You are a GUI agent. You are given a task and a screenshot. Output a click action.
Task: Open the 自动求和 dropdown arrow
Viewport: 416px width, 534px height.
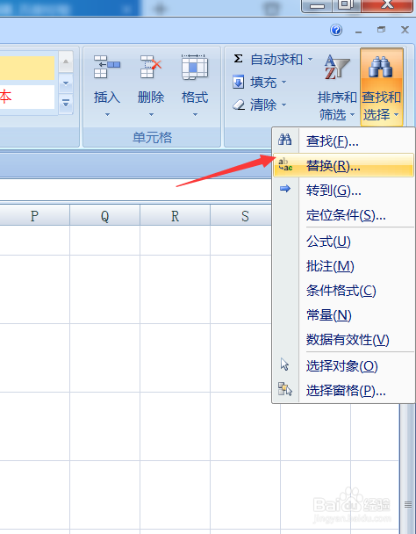tap(310, 59)
